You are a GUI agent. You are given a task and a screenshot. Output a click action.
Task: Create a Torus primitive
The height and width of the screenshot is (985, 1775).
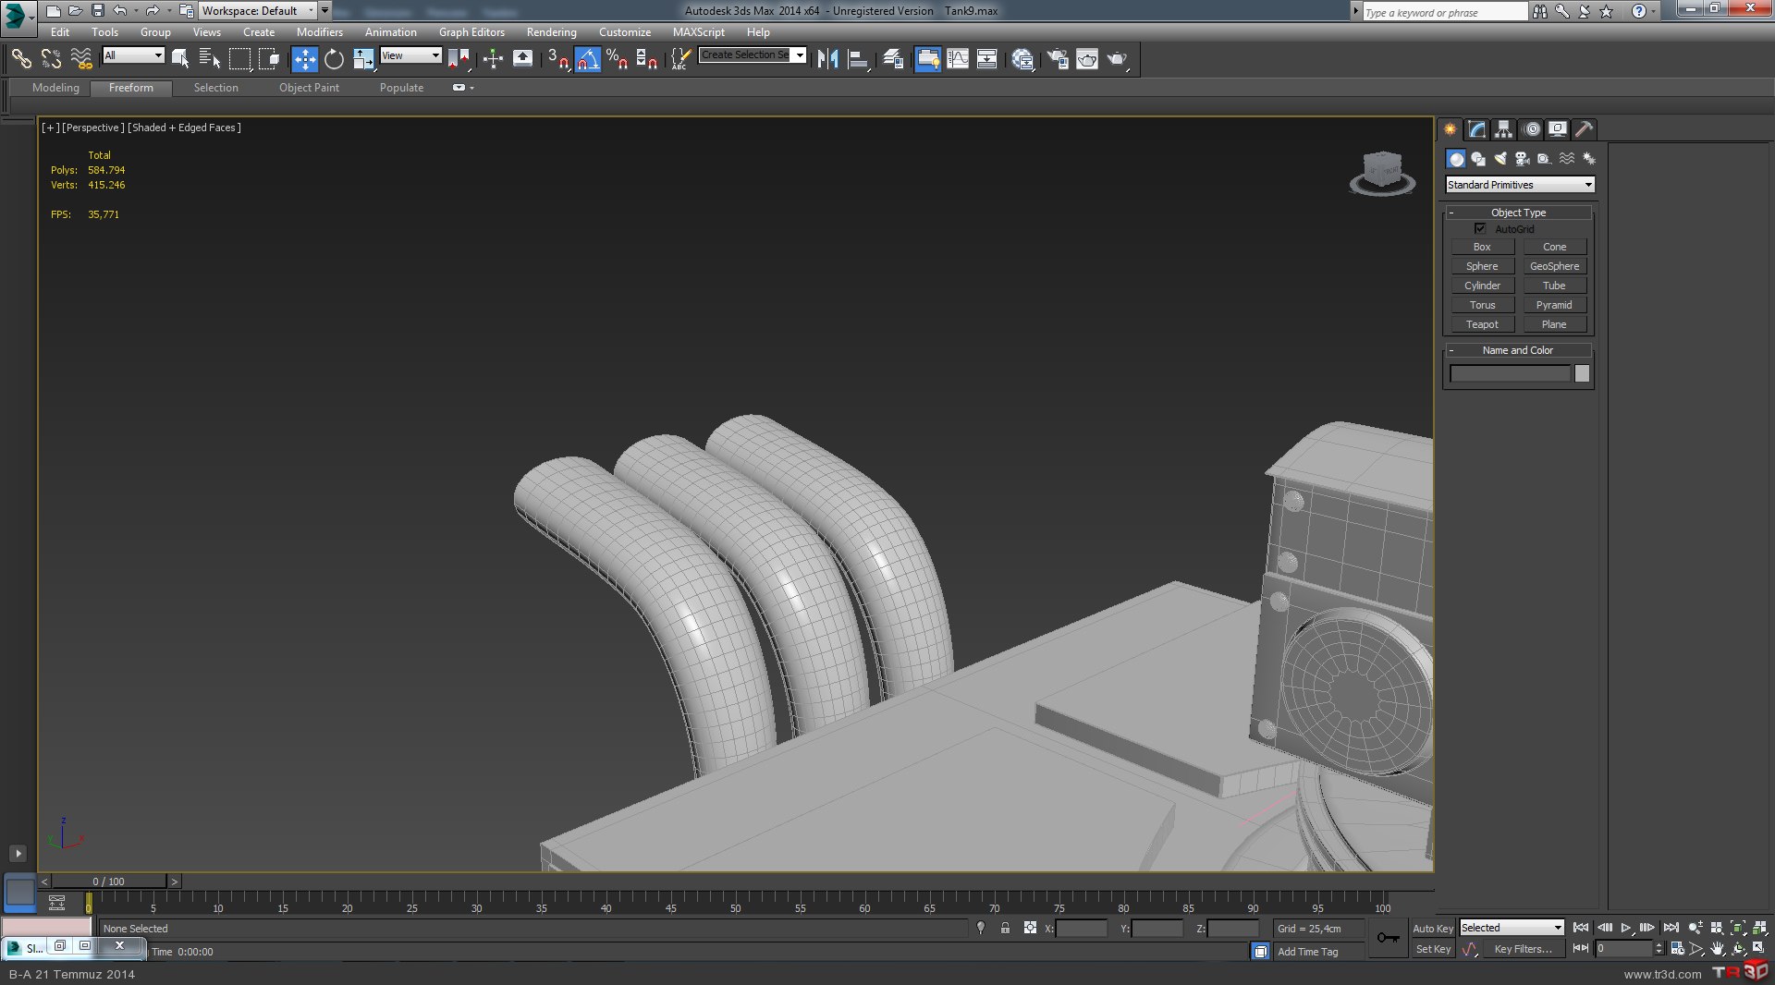point(1482,305)
